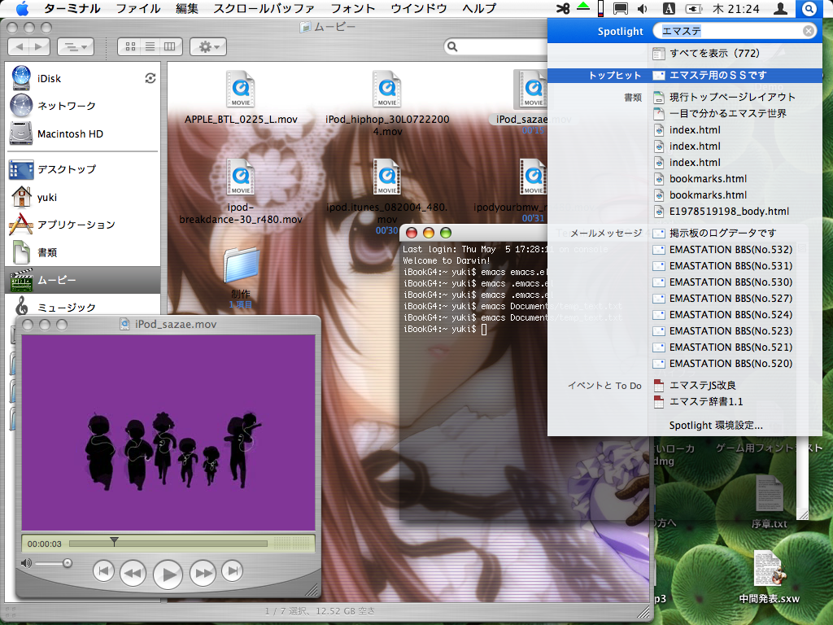Open the ヘルプ menu
The height and width of the screenshot is (625, 833).
pyautogui.click(x=479, y=8)
